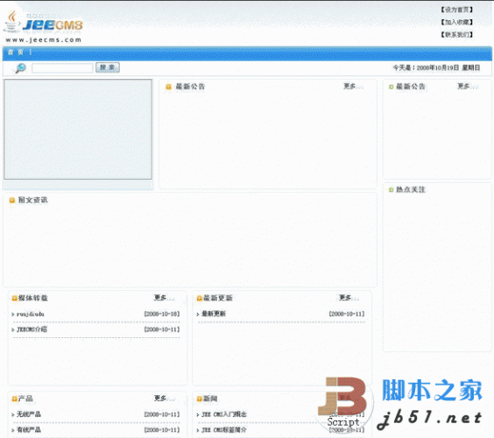This screenshot has height=438, width=494.
Task: Click the large slideshow image area
Action: click(x=78, y=129)
